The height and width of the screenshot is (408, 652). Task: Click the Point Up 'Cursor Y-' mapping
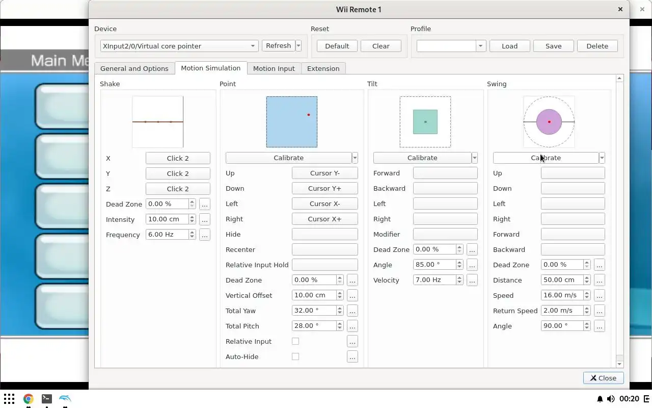[325, 173]
